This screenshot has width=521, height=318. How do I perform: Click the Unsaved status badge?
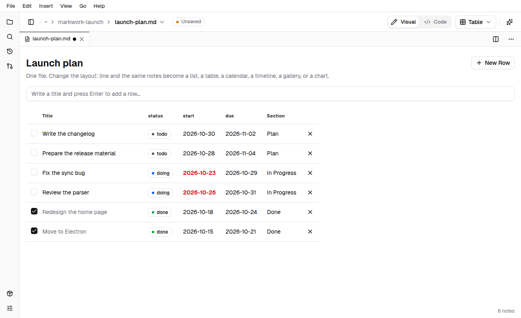coord(188,22)
